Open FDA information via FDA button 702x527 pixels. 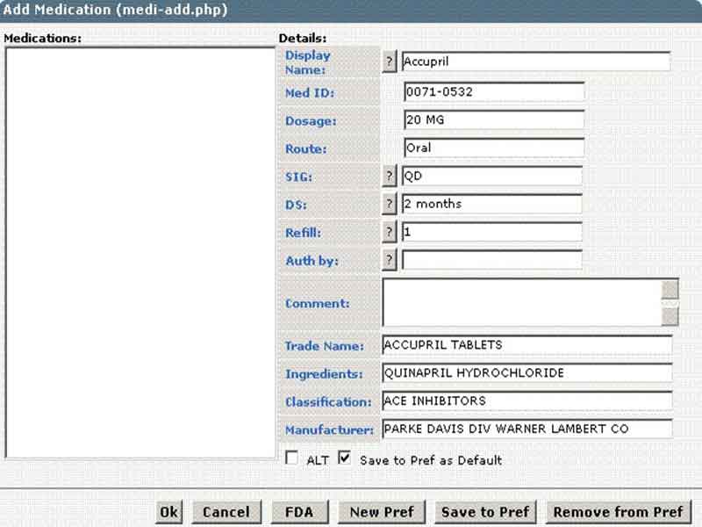tap(299, 512)
